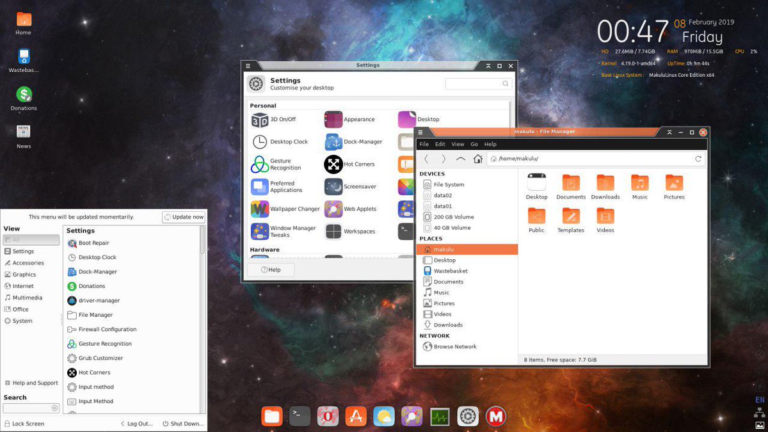Collapse the DEVICES section in the sidebar
768x432 pixels.
(434, 173)
